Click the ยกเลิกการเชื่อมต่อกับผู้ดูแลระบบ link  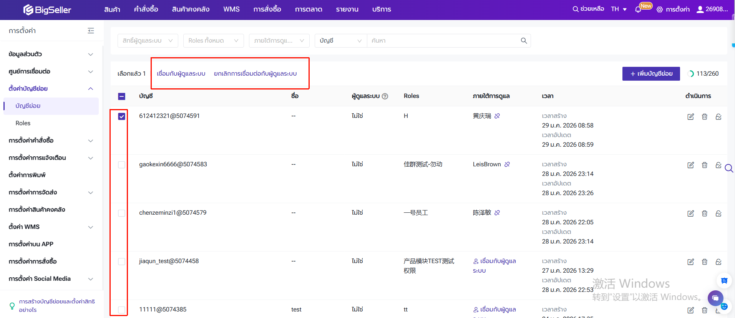tap(255, 74)
